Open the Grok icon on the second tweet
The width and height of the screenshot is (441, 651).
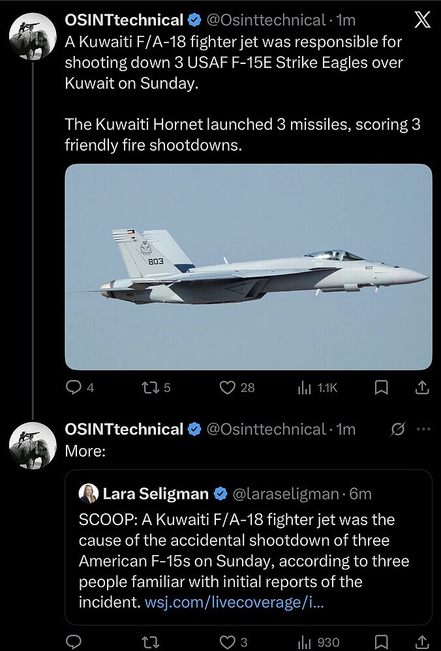tap(397, 429)
